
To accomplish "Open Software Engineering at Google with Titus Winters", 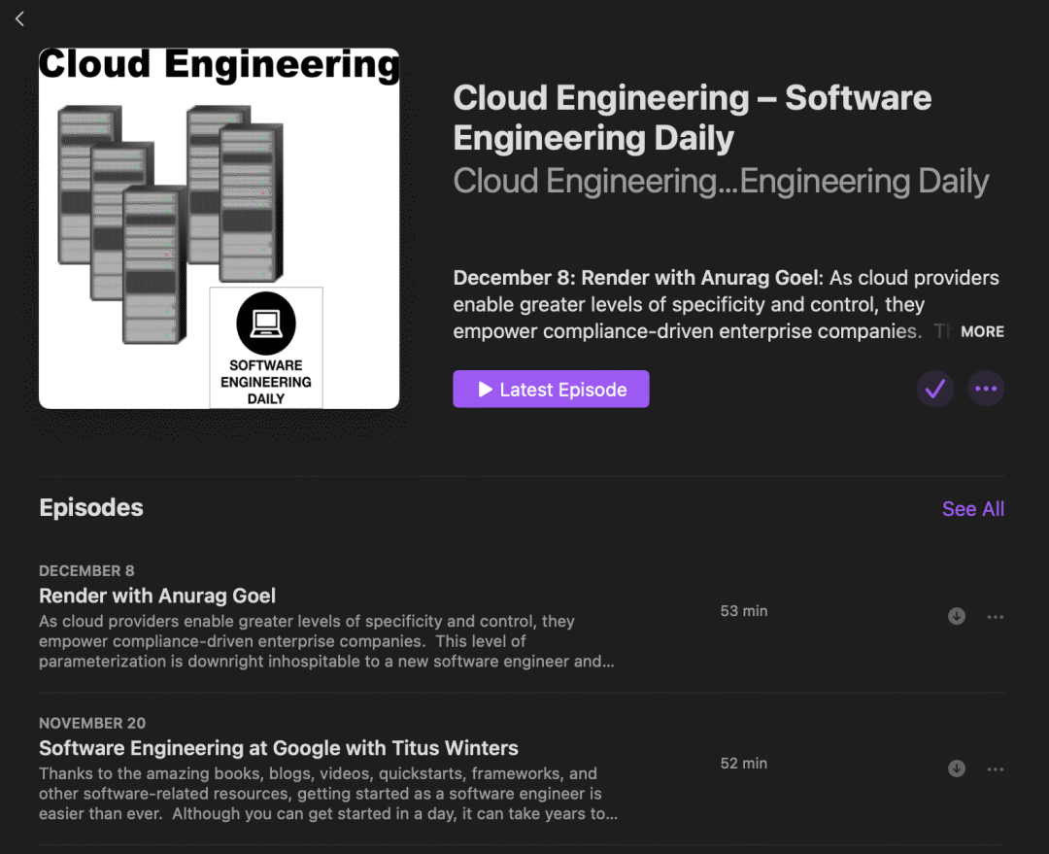I will (279, 747).
